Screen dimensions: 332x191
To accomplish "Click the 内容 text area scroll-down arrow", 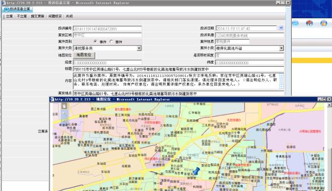I will [x=281, y=87].
